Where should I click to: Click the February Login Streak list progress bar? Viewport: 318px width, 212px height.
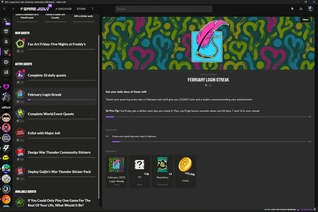click(61, 100)
